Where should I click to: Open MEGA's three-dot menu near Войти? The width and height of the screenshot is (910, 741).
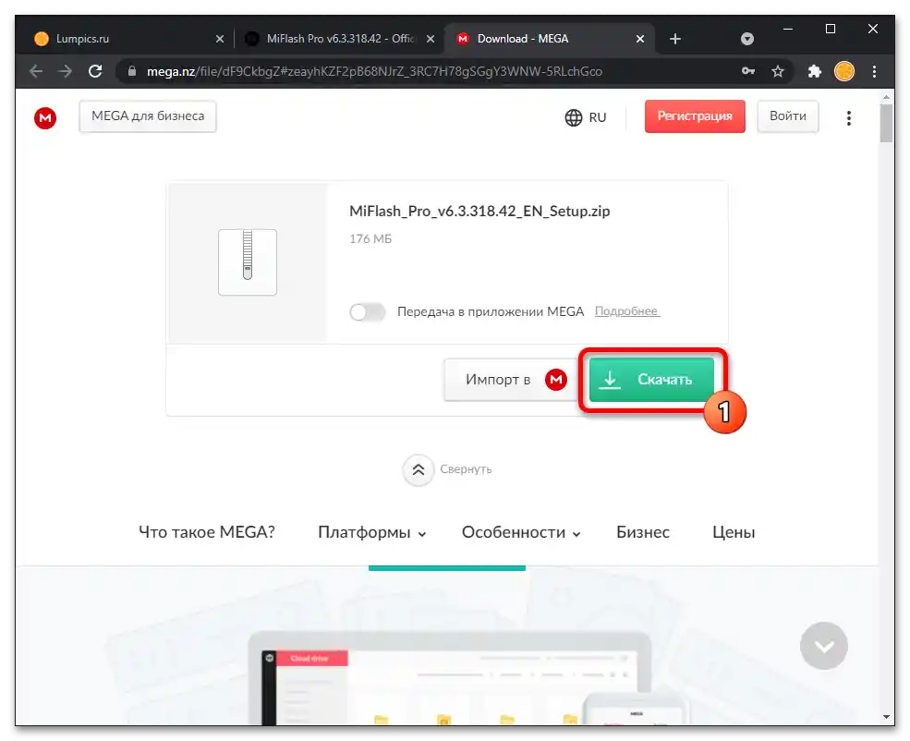pos(849,117)
